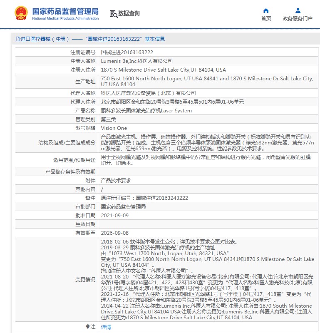This screenshot has height=333, width=320.
Task: Click National Medical Products Administration subtitle
Action: coord(65,18)
